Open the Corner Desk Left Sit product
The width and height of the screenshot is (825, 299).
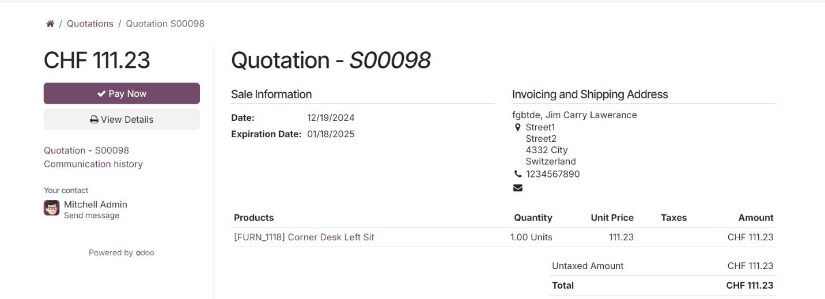coord(304,237)
